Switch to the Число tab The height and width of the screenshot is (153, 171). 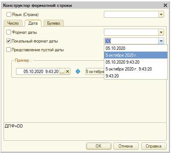click(x=13, y=23)
